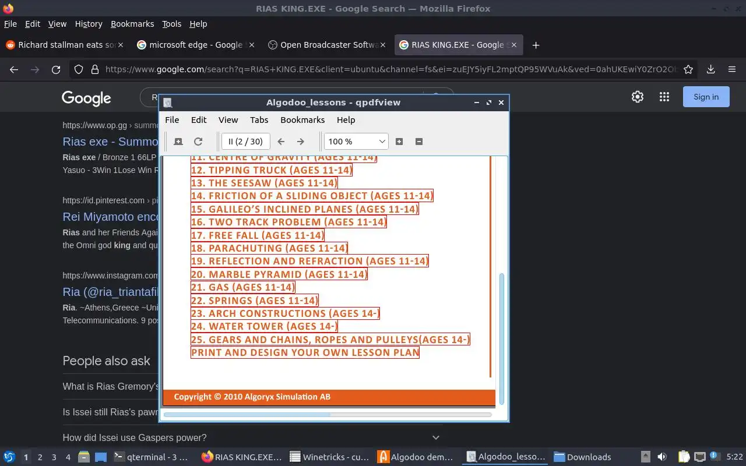Open the 100 % zoom dropdown
The width and height of the screenshot is (746, 466).
[x=356, y=142]
